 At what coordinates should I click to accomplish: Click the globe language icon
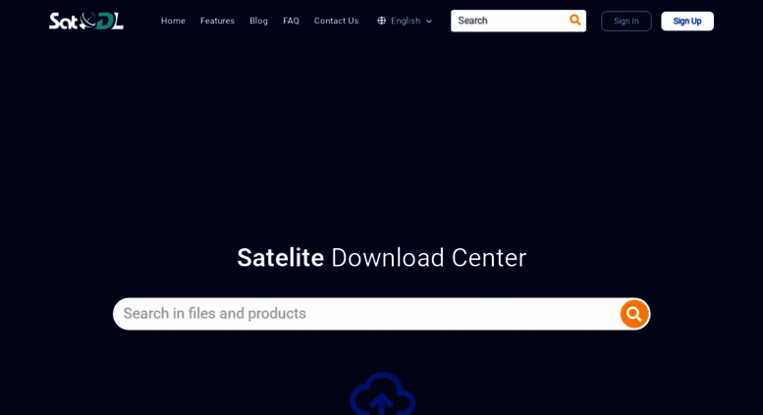click(x=381, y=21)
